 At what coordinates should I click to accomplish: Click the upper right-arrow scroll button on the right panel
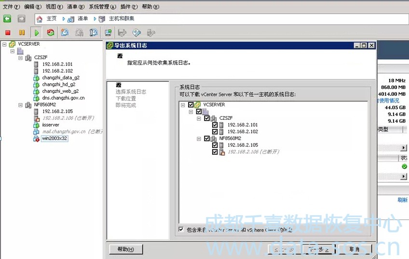(x=404, y=148)
